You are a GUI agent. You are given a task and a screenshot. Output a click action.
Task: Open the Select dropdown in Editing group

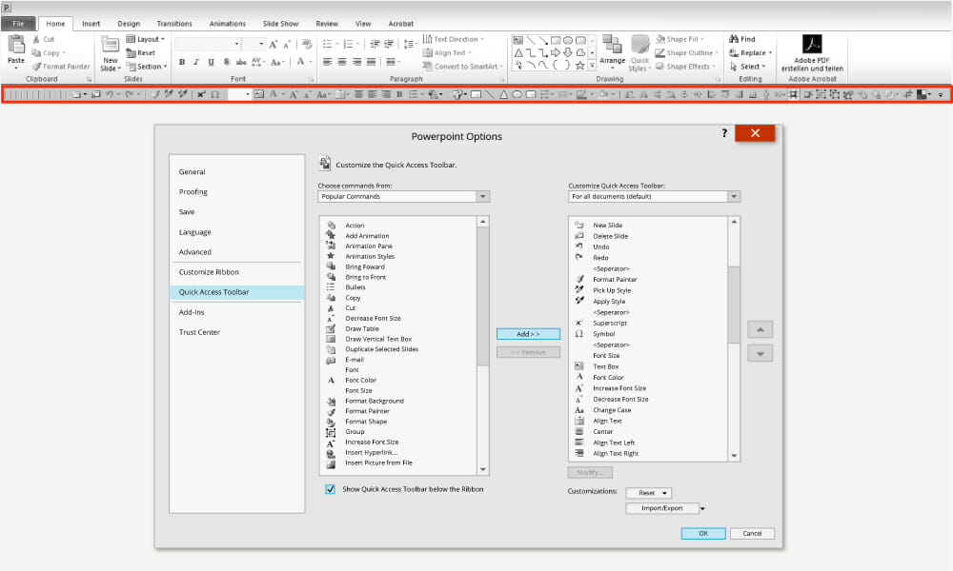(747, 67)
